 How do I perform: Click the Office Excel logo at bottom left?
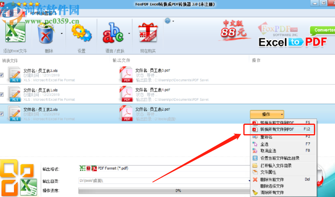19,178
